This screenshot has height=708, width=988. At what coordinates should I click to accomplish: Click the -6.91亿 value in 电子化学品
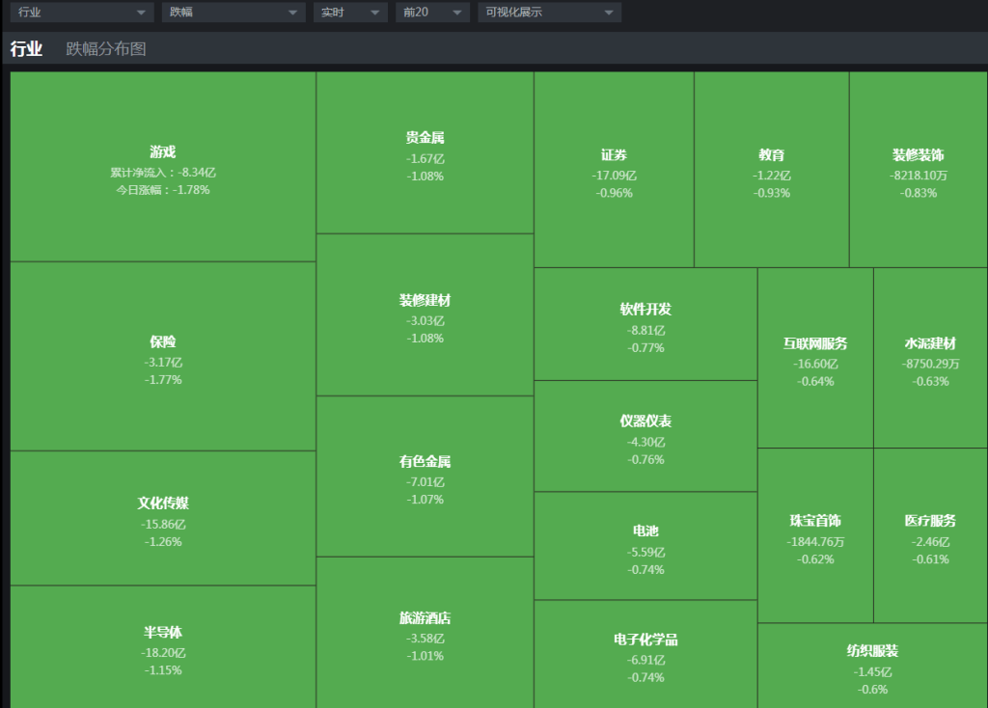pyautogui.click(x=645, y=660)
